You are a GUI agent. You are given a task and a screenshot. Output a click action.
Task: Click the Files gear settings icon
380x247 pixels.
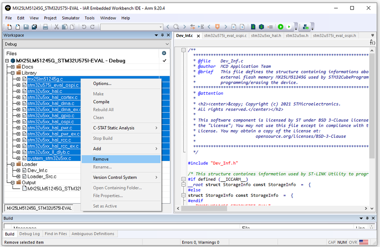(x=164, y=53)
